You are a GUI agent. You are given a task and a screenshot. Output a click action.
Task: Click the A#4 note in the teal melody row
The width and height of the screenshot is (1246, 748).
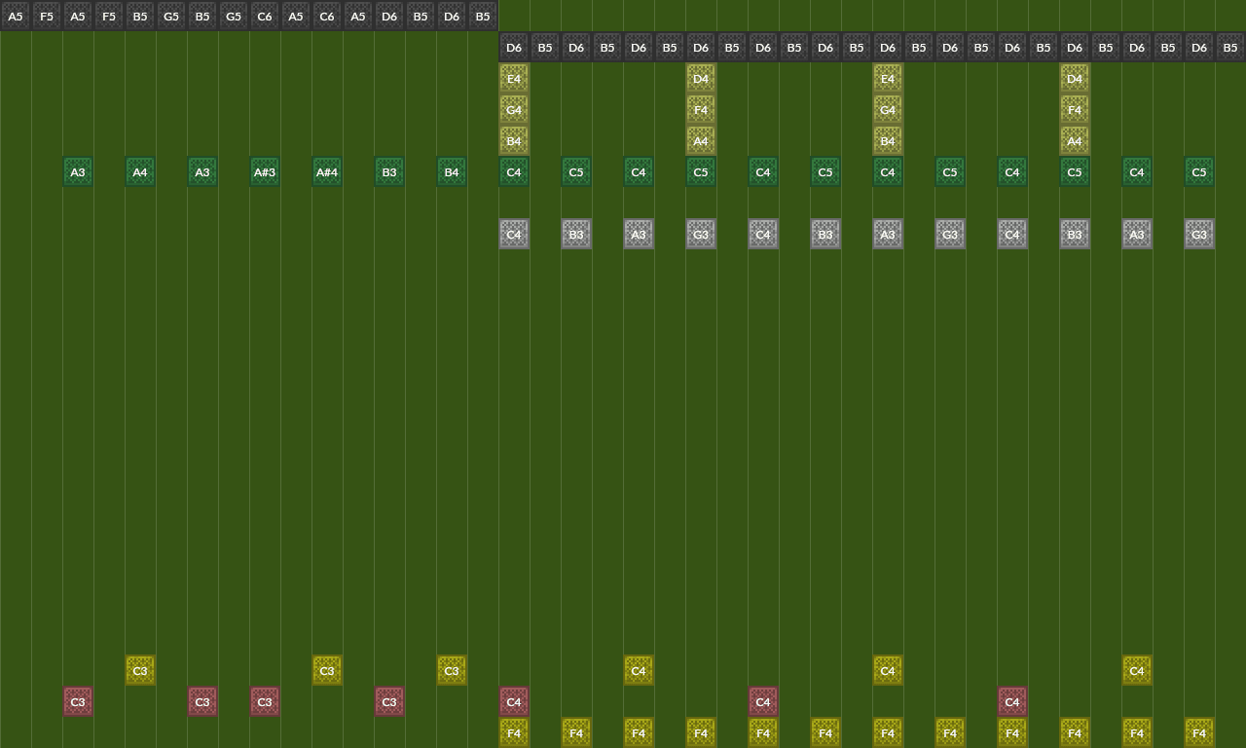pyautogui.click(x=327, y=171)
